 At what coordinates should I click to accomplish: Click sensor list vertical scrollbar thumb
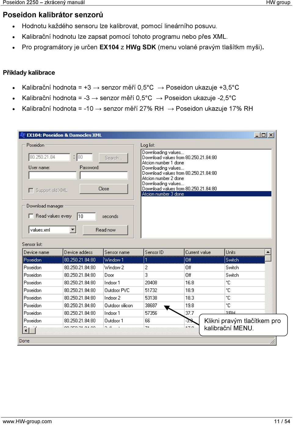click(268, 258)
